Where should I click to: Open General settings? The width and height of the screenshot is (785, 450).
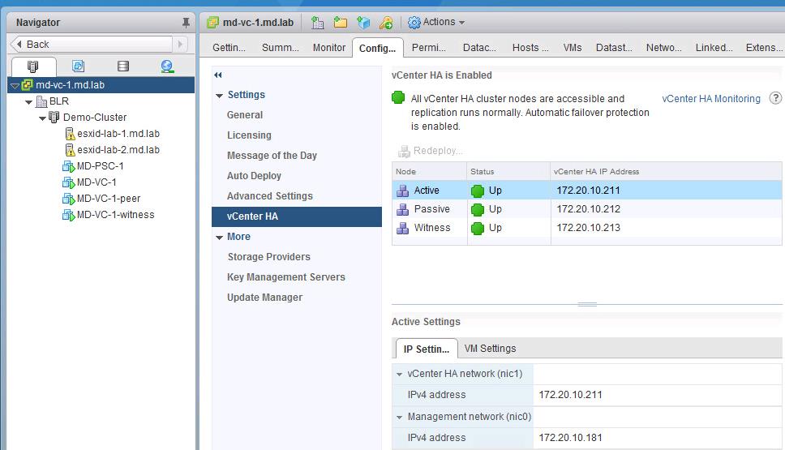(x=245, y=114)
